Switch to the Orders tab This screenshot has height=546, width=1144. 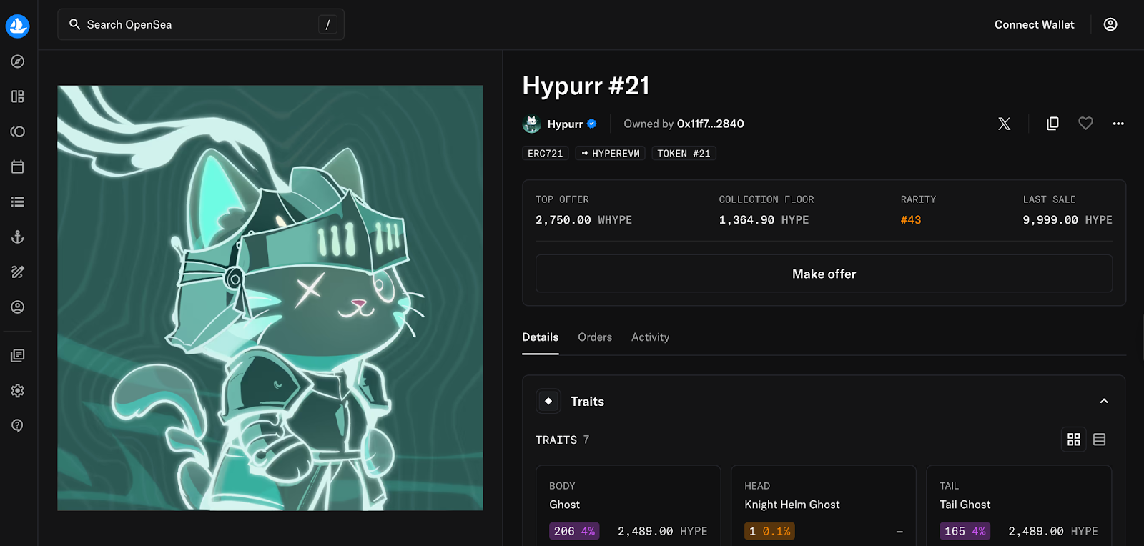coord(595,337)
